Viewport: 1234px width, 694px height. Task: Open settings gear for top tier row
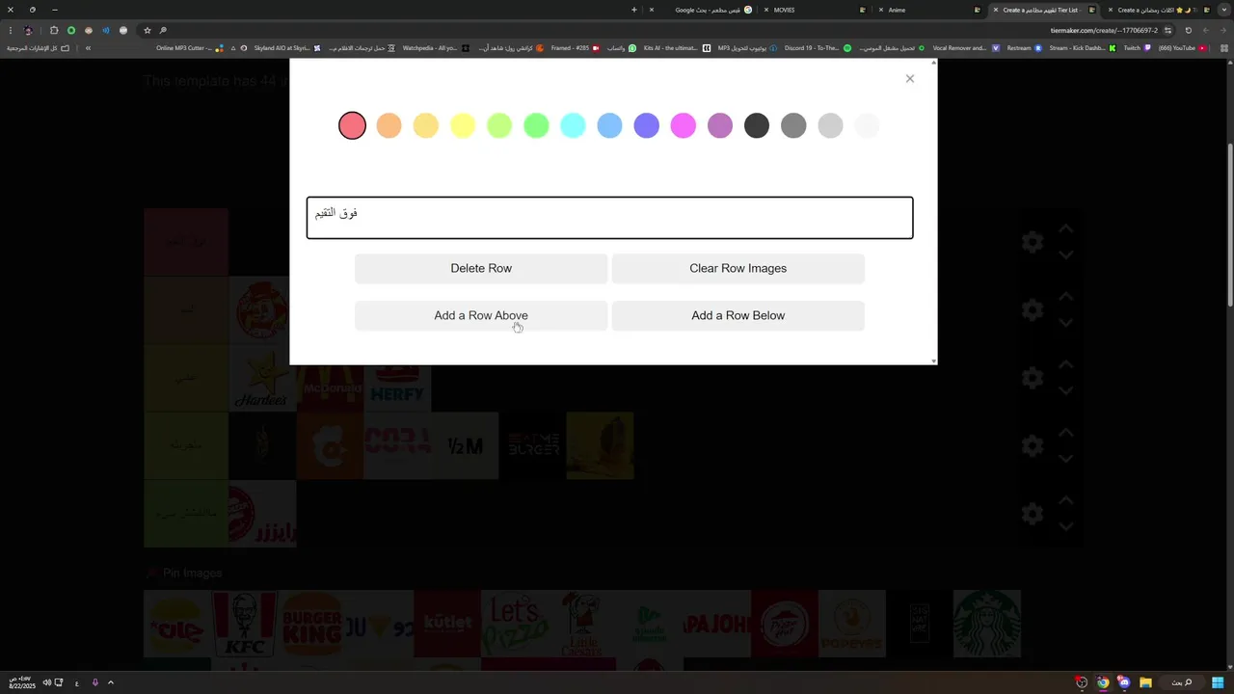[x=1033, y=242]
